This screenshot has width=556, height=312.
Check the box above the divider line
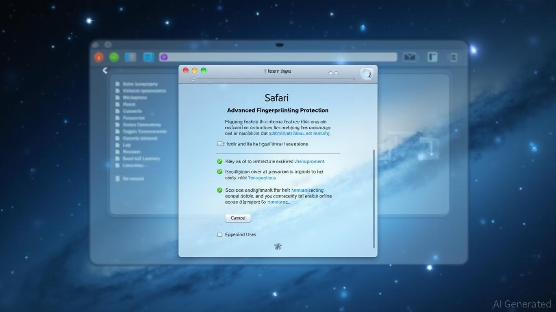[220, 143]
